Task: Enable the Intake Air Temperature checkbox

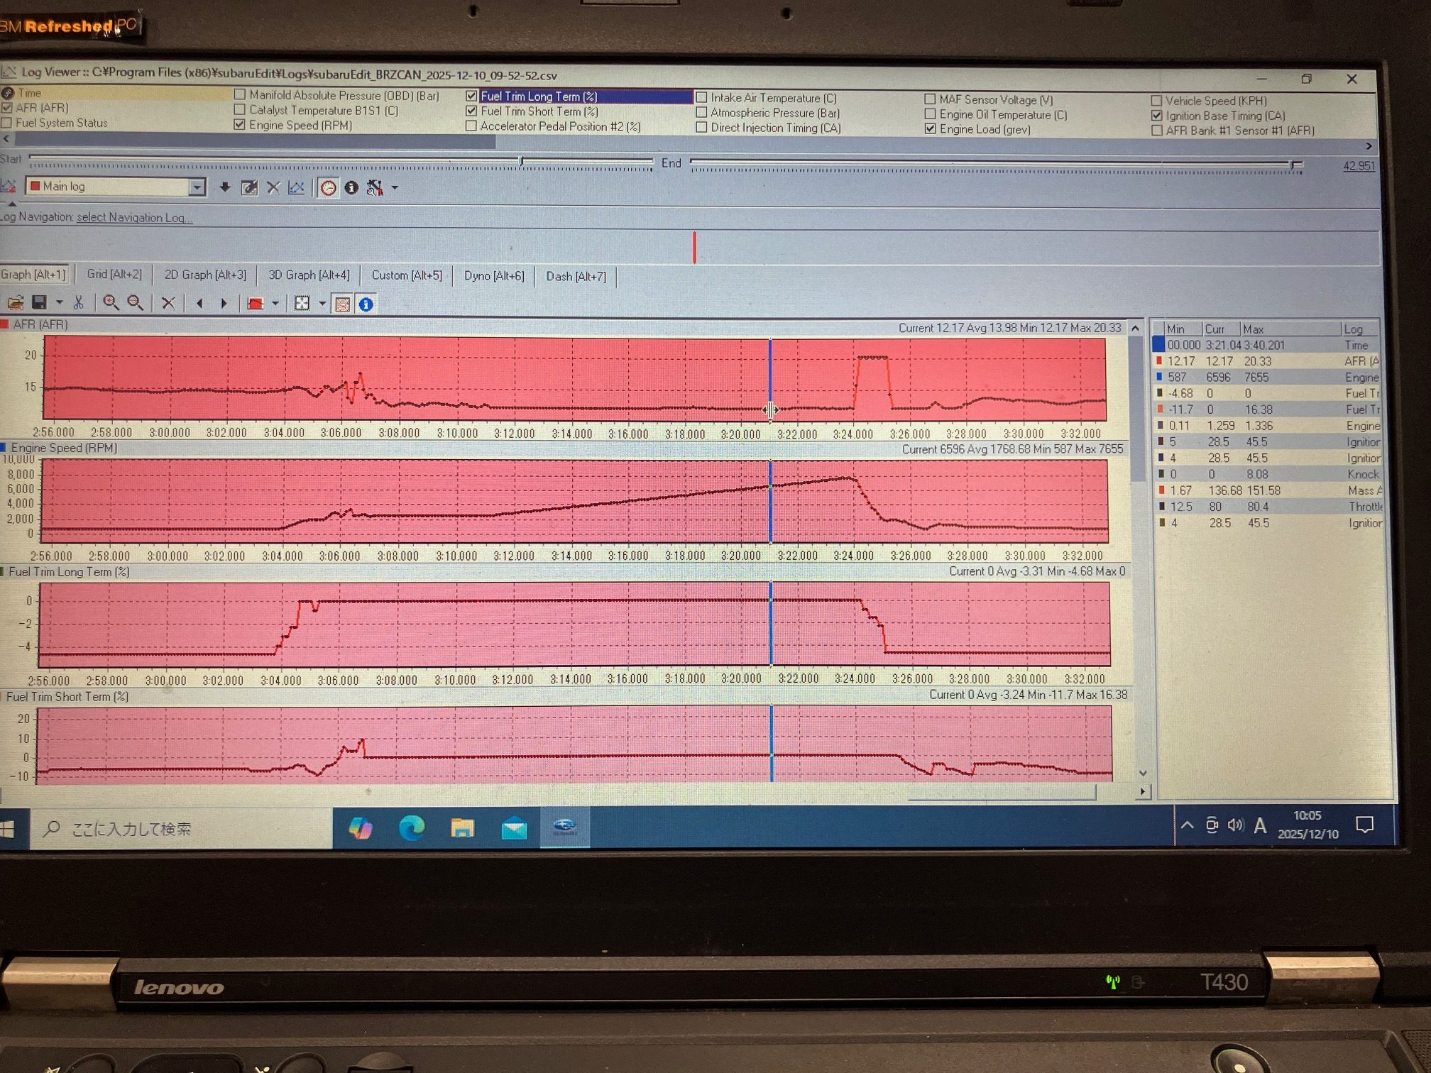Action: point(702,98)
